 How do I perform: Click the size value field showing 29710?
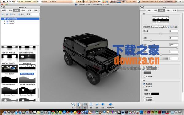174,45
